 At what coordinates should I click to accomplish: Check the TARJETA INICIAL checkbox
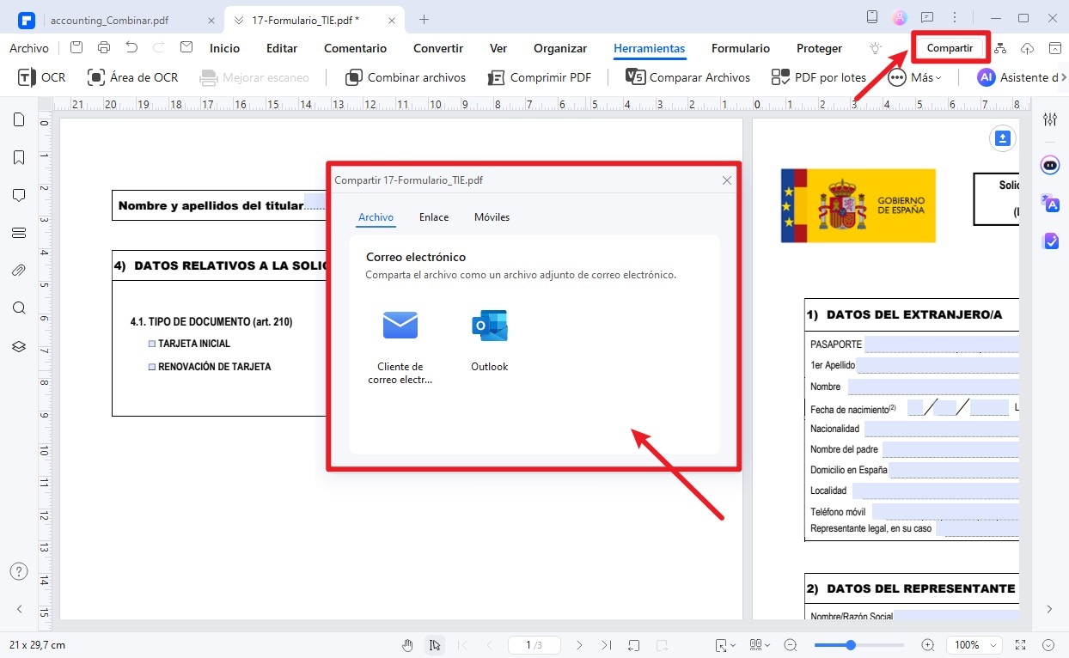coord(152,344)
